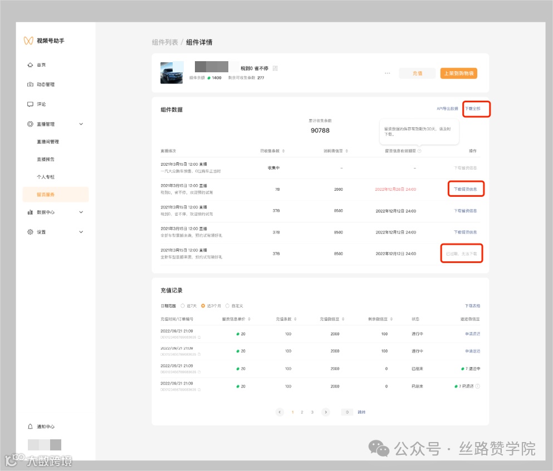Open 通知中心 menu label
553x471 pixels.
[46, 427]
